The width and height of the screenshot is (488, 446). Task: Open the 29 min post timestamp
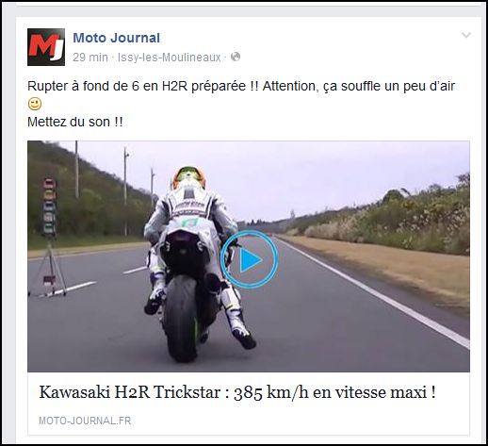90,58
